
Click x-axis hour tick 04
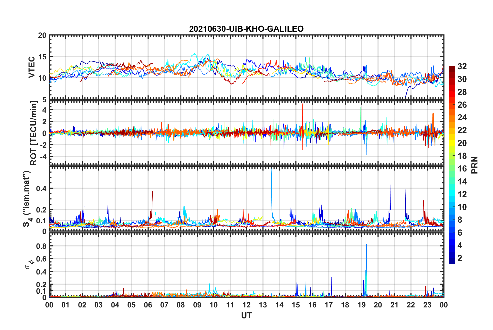[x=115, y=305]
